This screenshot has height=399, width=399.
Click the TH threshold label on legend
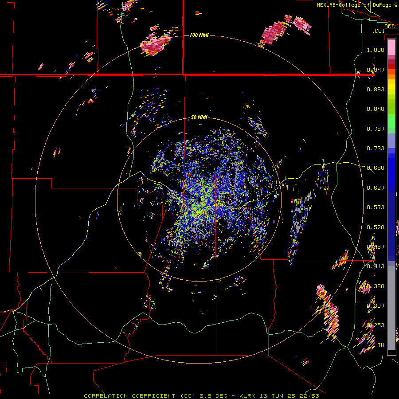pos(381,345)
